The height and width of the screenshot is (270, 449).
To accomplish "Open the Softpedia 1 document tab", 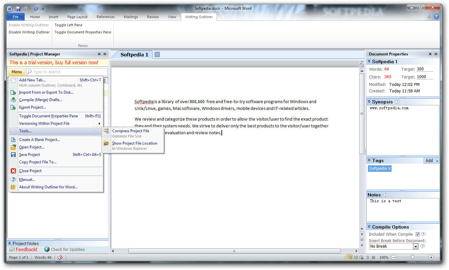I will [x=134, y=54].
